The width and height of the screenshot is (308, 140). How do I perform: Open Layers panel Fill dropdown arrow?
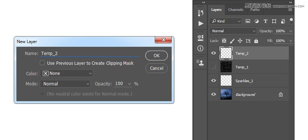tap(291, 41)
